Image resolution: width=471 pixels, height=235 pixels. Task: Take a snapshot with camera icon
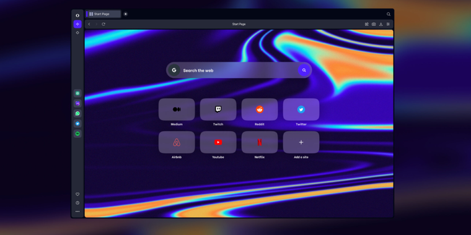click(x=374, y=24)
